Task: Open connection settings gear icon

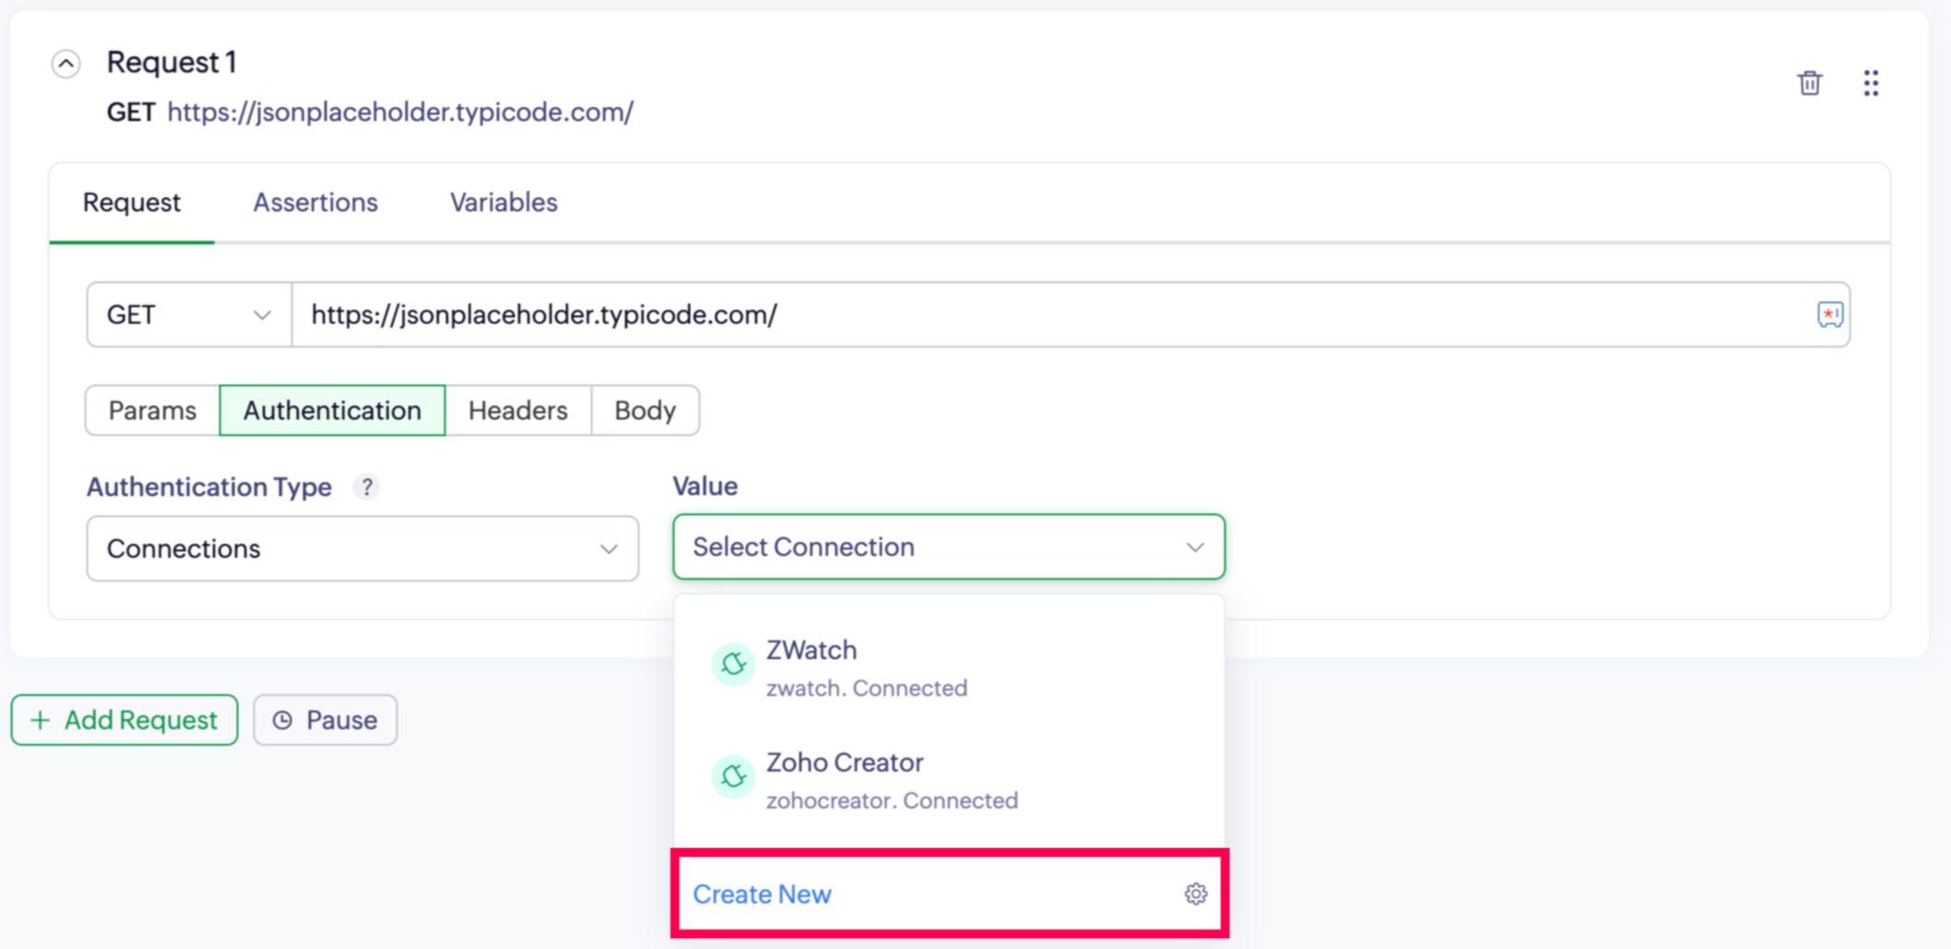Action: (x=1195, y=894)
